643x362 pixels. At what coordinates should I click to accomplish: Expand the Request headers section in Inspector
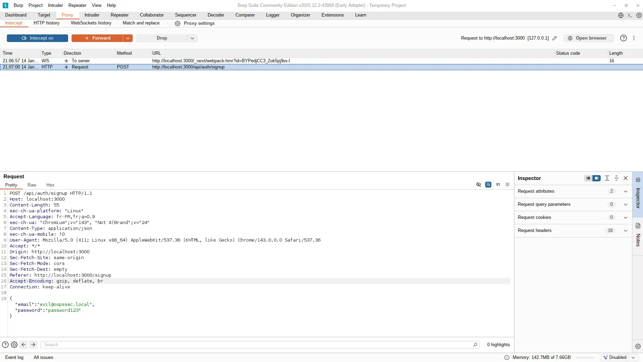coord(625,231)
